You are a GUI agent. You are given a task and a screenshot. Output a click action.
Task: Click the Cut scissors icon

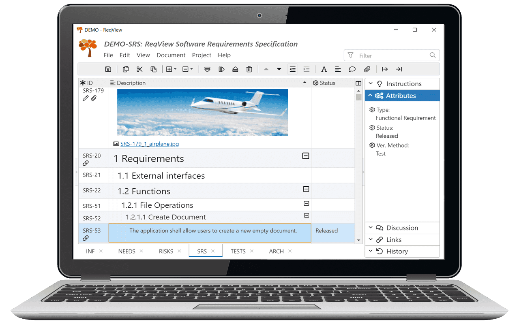139,69
